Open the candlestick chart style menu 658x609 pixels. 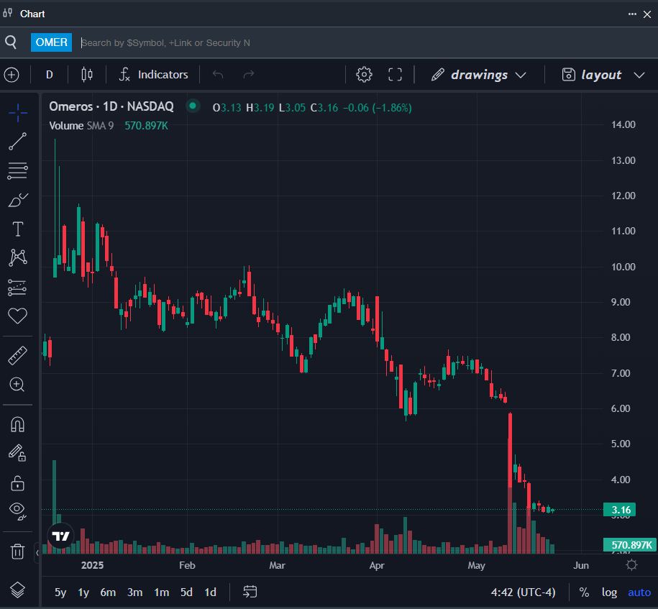(87, 75)
